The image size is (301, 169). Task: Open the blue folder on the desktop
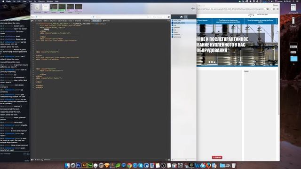coord(293,58)
